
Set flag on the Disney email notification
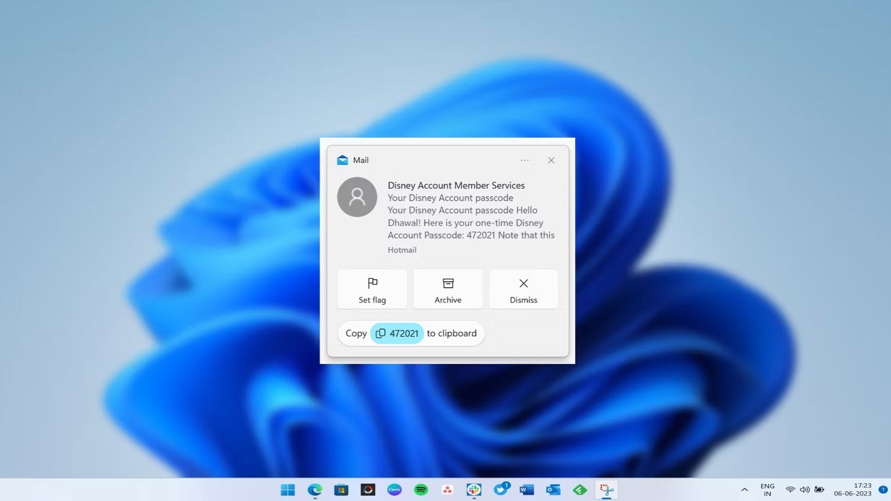tap(372, 290)
